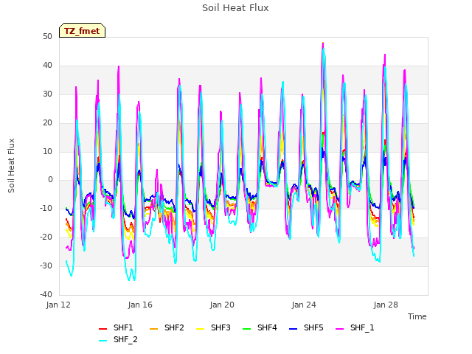Screen dimensions: 472x354
Task: Click the orange SHF2 legend color marker
Action: pos(154,329)
